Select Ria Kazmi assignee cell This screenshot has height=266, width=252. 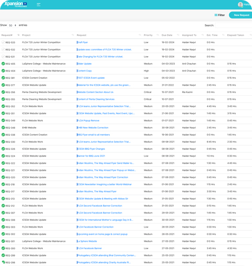[187, 92]
